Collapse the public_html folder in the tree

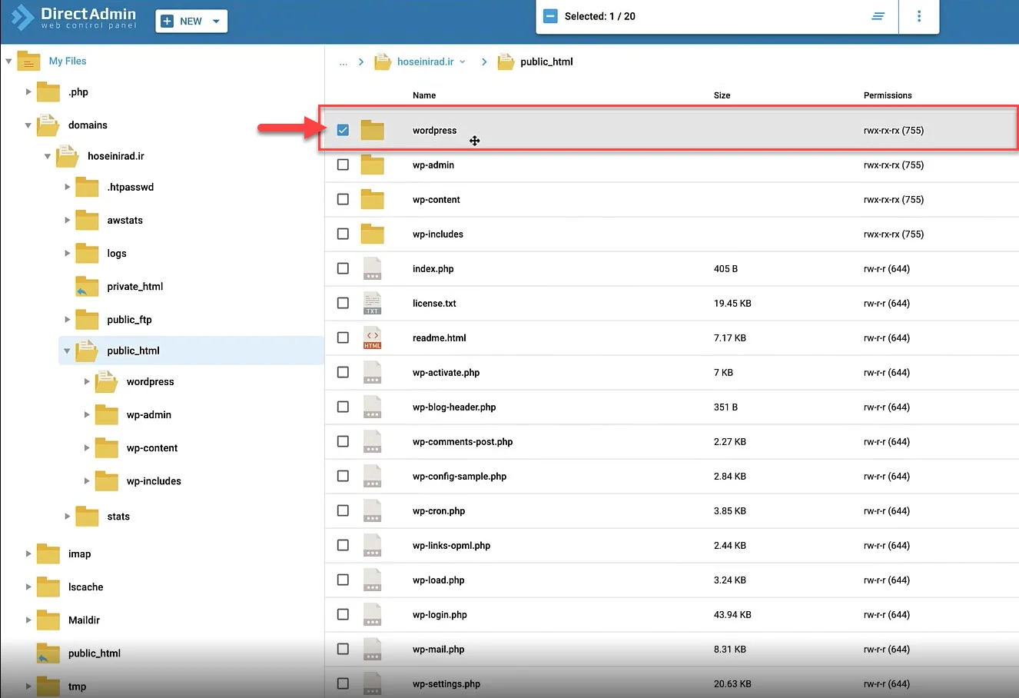point(68,351)
